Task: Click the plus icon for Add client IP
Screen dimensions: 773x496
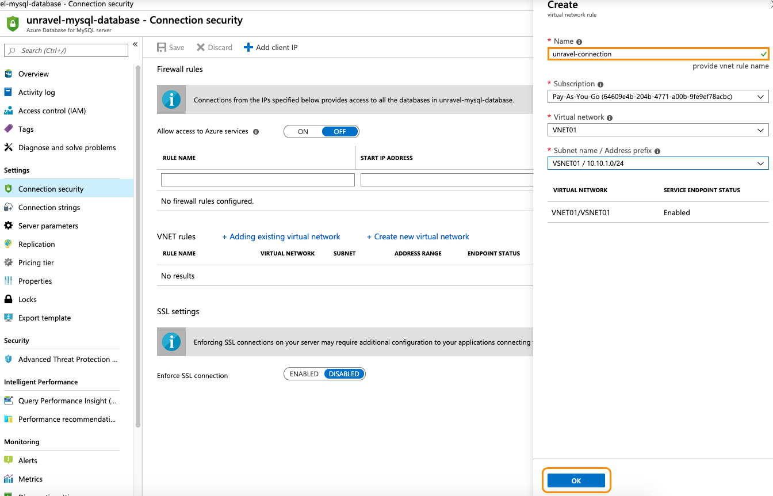Action: [x=248, y=47]
